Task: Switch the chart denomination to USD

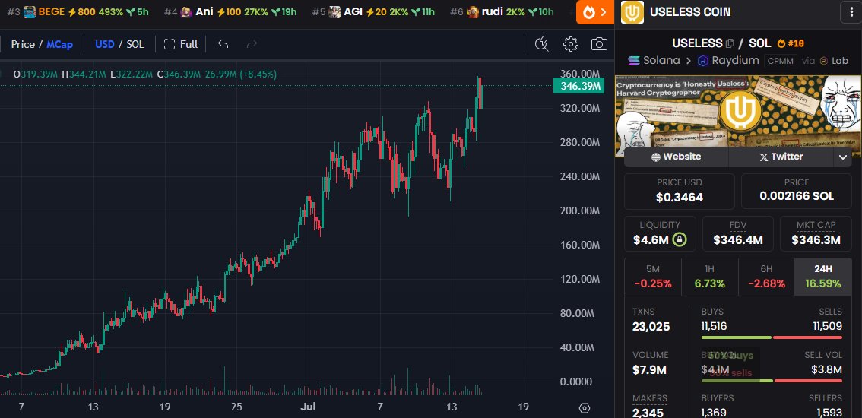Action: point(104,44)
